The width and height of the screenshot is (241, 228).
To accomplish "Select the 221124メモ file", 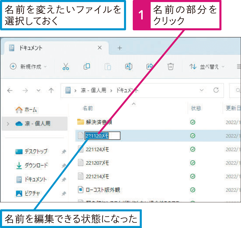I will (x=97, y=149).
